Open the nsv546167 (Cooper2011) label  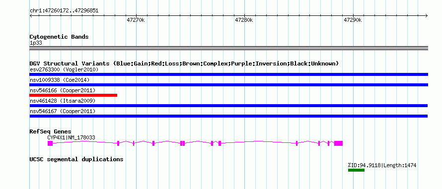(63, 111)
